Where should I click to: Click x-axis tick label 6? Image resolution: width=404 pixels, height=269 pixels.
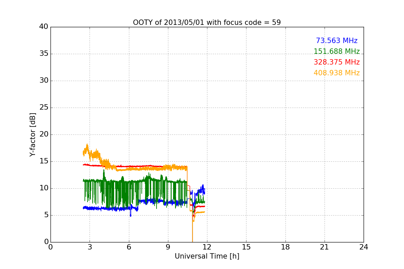pyautogui.click(x=129, y=247)
